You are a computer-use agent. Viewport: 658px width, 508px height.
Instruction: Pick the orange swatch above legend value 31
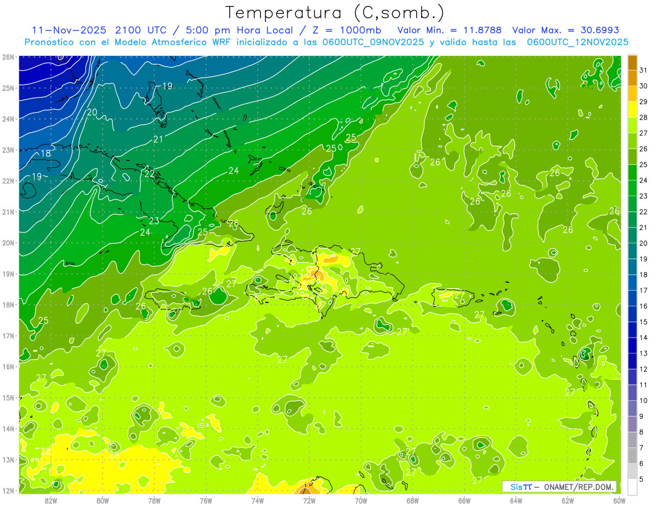coord(632,62)
